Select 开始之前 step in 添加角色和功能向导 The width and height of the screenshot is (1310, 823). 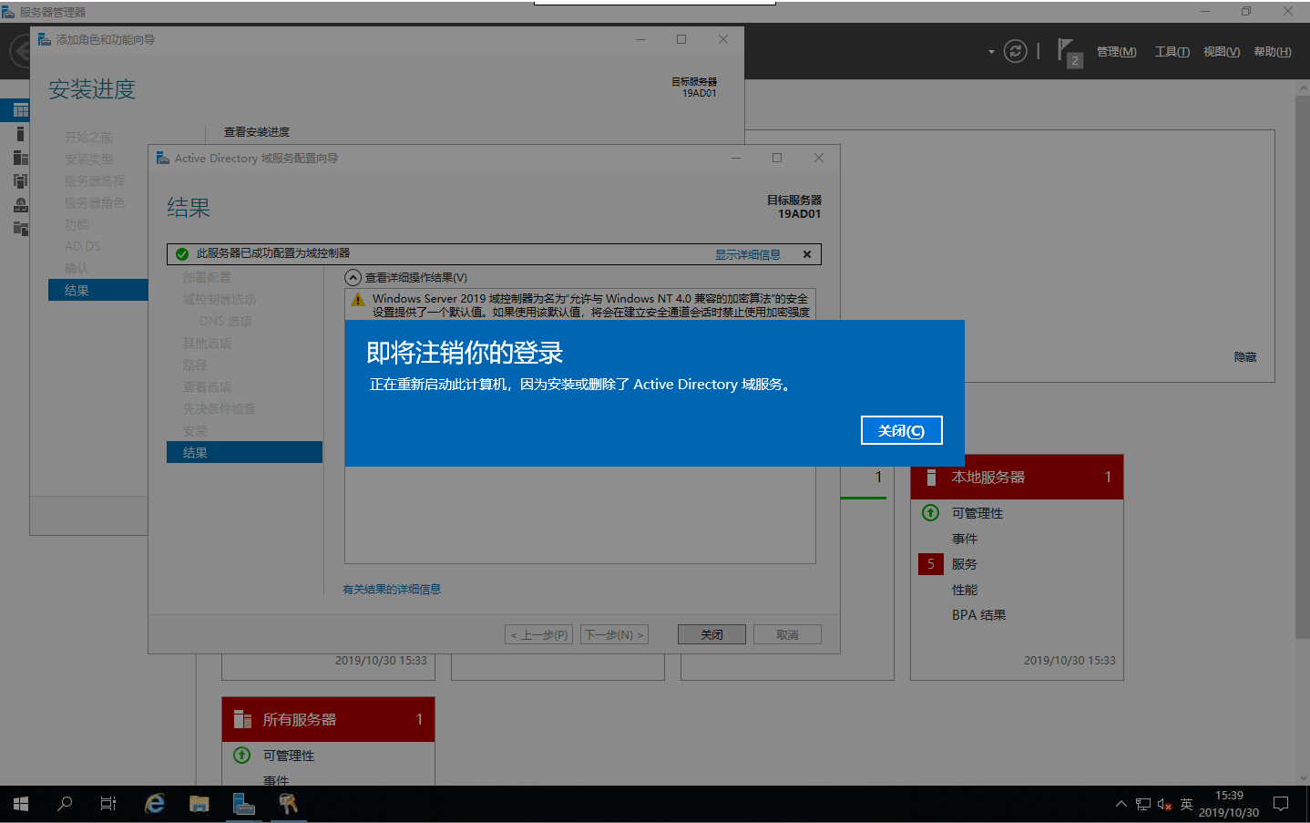(88, 137)
